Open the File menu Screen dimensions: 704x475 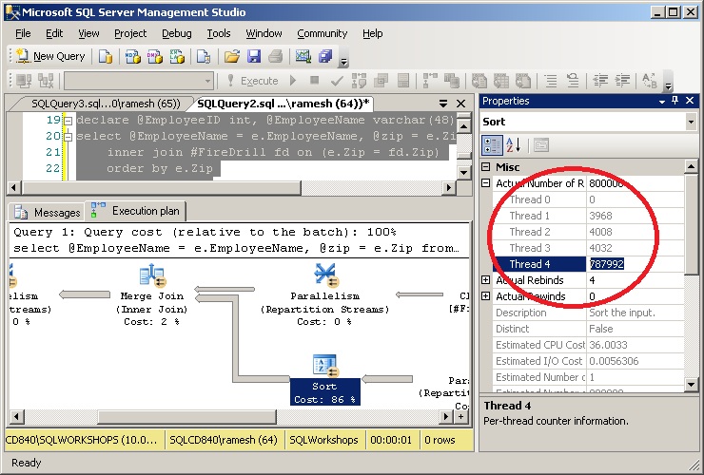pyautogui.click(x=23, y=33)
